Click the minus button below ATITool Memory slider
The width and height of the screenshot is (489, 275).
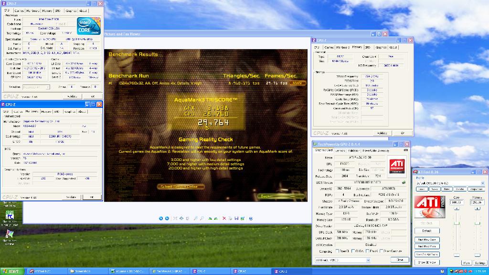[x=478, y=255]
